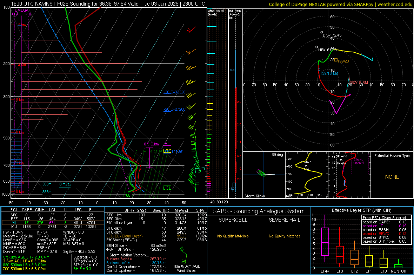Click the OMEGA label on the skew-T

click(x=22, y=10)
